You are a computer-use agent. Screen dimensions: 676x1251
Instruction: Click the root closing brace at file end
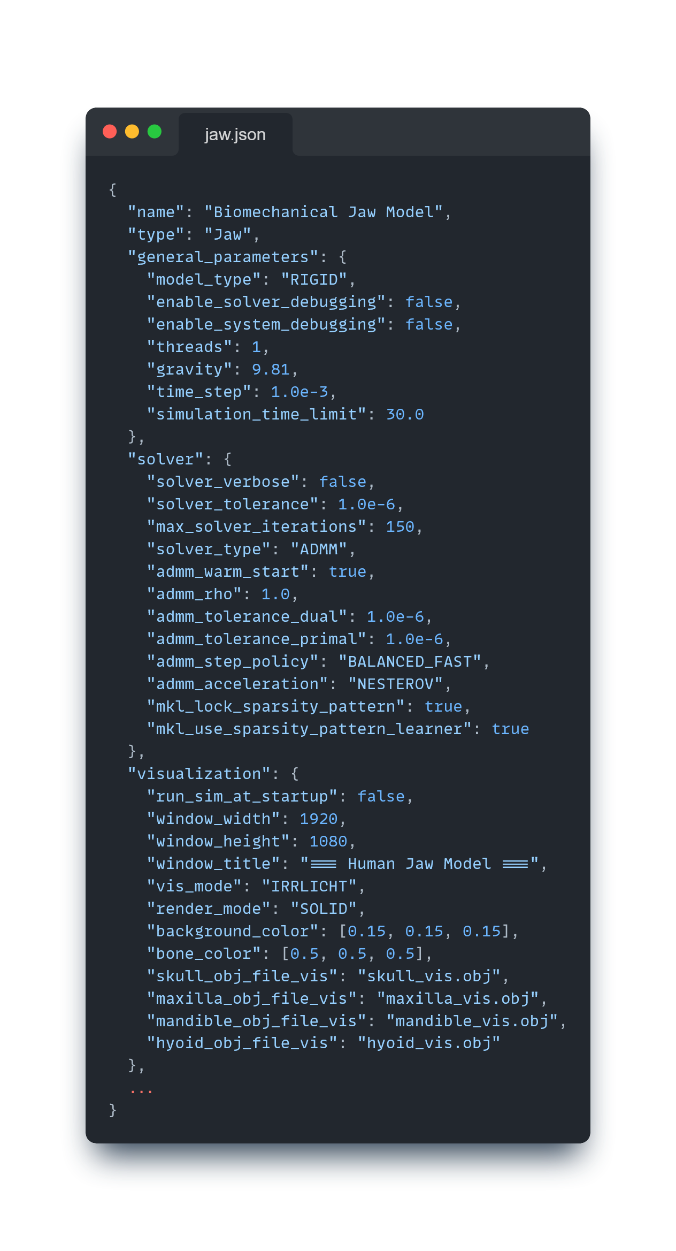coord(113,1110)
